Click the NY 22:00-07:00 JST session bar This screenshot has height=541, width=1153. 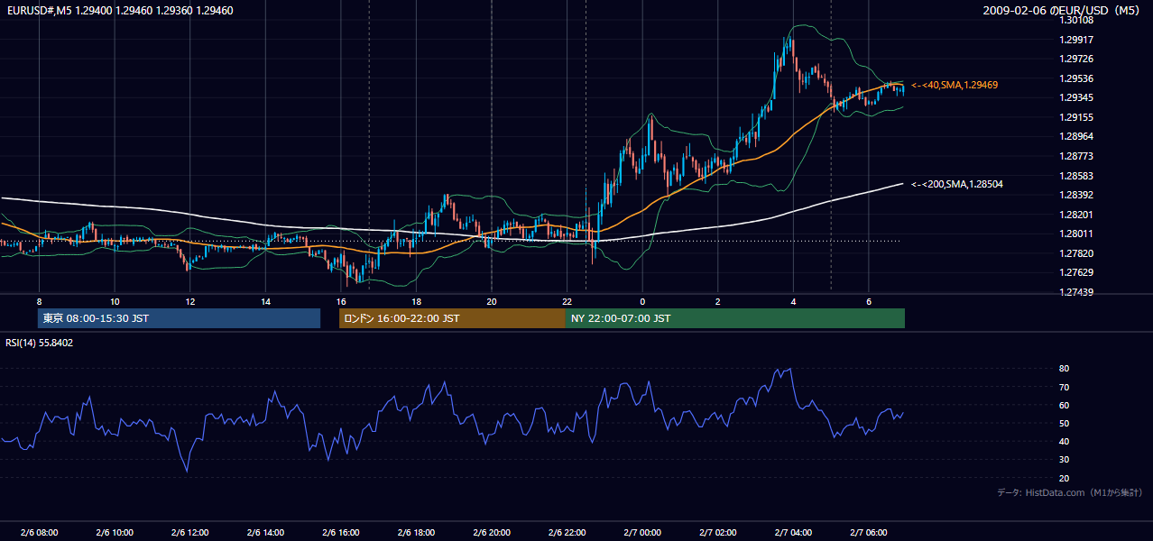coord(735,318)
